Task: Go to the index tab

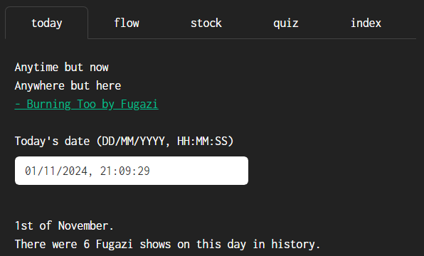Action: [x=366, y=23]
